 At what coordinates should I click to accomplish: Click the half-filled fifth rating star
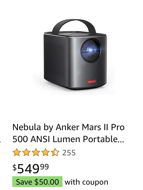[55, 152]
